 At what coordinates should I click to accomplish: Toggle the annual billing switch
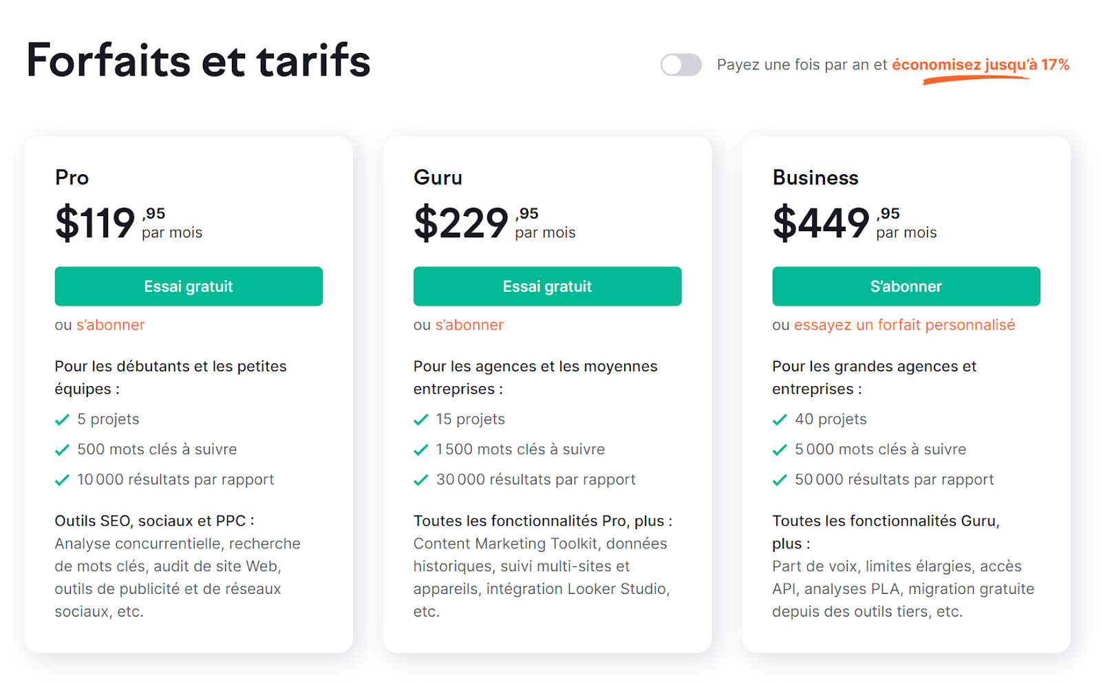click(681, 65)
